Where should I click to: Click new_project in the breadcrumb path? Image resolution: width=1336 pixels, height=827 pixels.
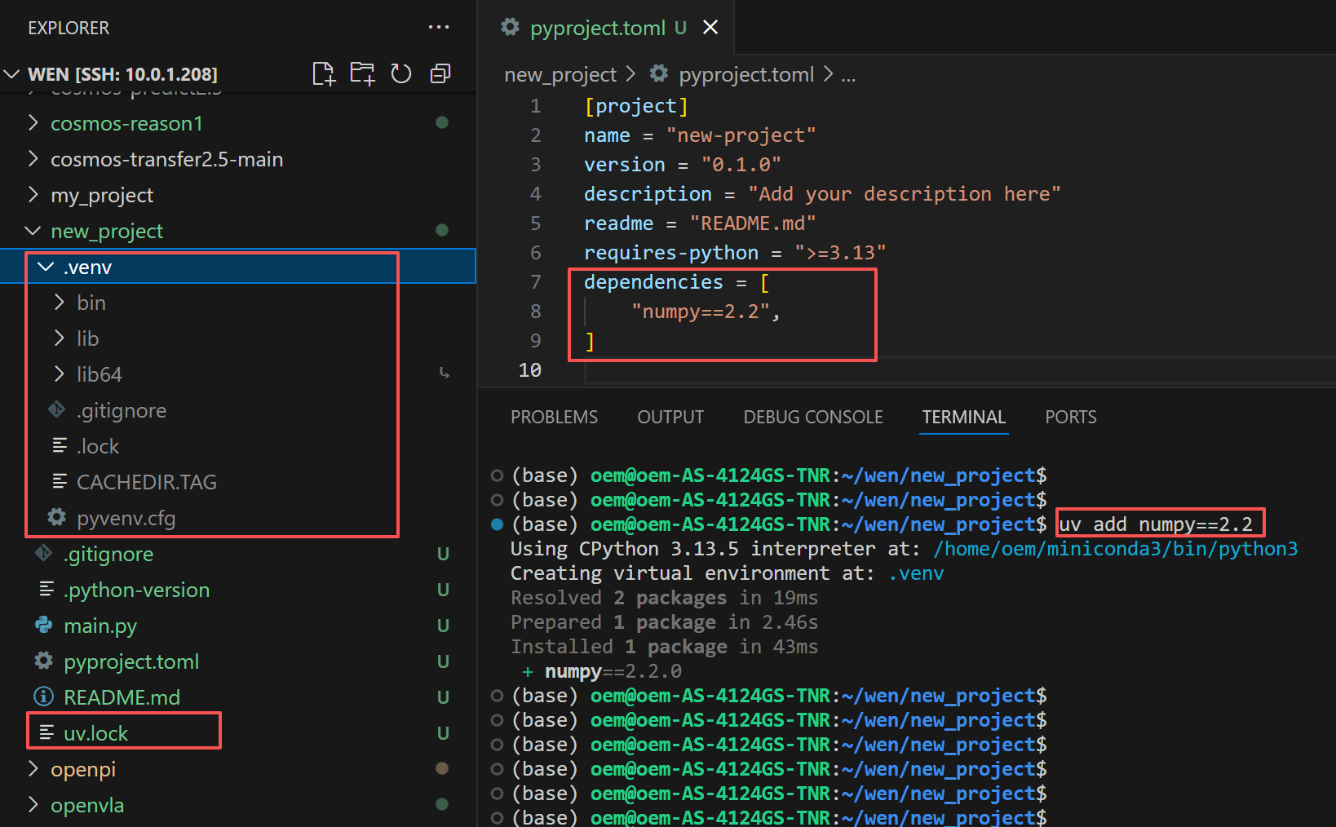coord(560,74)
